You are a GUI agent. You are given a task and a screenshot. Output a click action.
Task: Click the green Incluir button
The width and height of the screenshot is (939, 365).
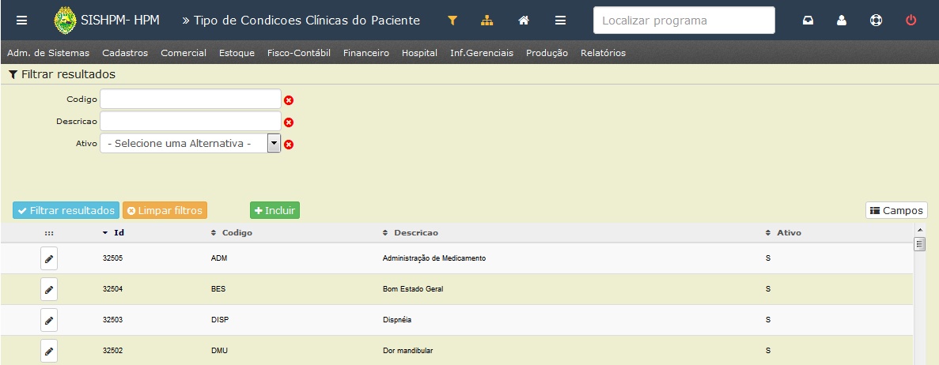(275, 211)
